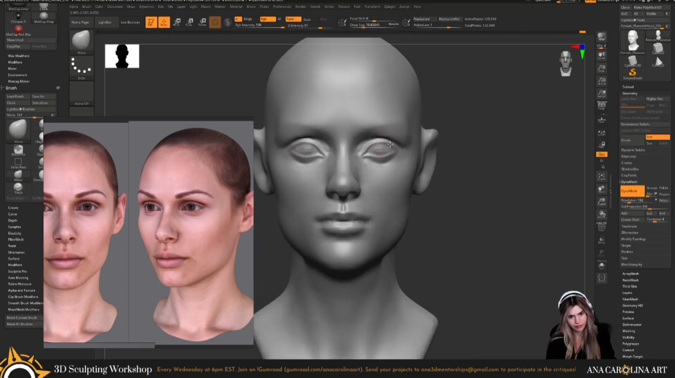
Task: Open the Stroke menu
Action: [329, 7]
